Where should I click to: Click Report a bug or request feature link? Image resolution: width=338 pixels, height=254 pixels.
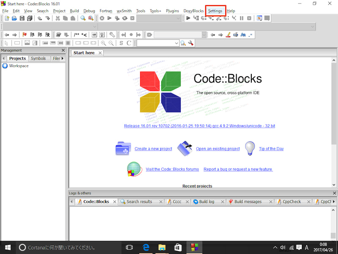point(238,169)
